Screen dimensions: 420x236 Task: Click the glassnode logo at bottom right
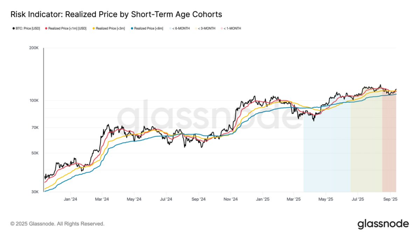click(x=383, y=224)
